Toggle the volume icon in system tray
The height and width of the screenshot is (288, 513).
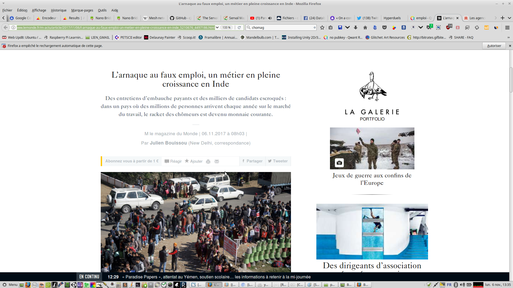click(462, 285)
